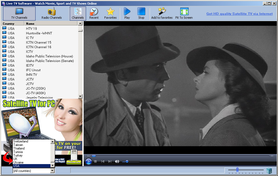
Task: Click the status text field at bottom
Action: pos(147,171)
